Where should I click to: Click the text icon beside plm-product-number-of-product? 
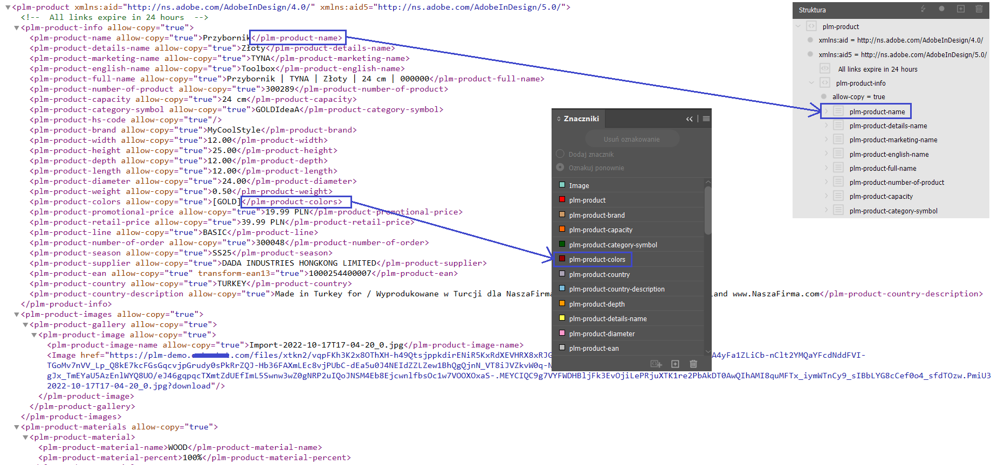(838, 182)
